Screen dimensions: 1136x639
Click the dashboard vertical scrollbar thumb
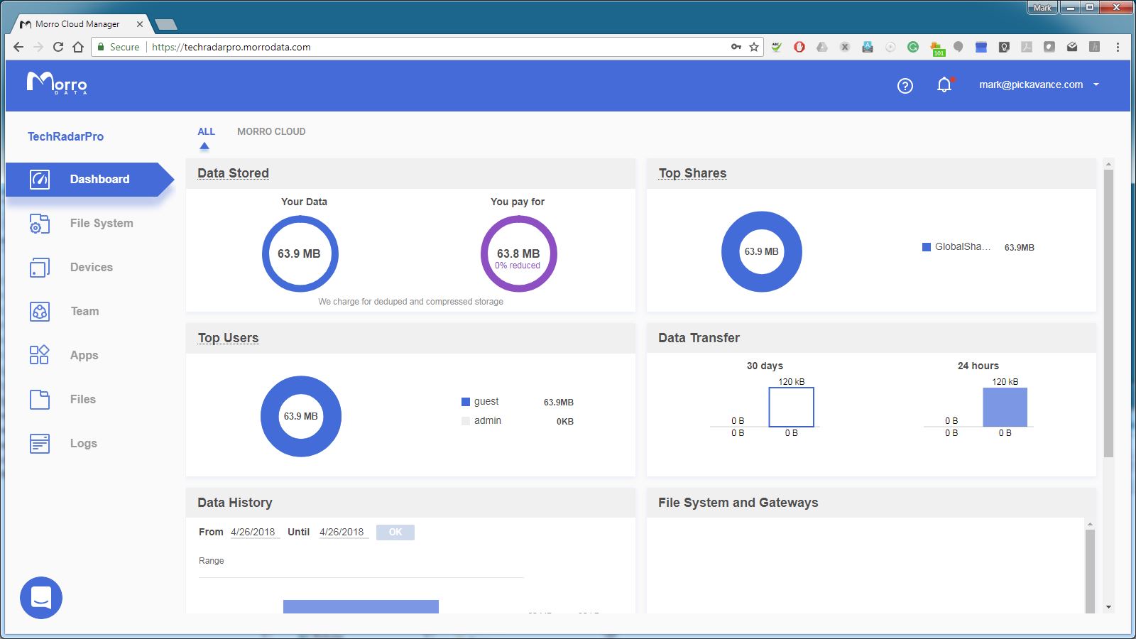point(1108,313)
